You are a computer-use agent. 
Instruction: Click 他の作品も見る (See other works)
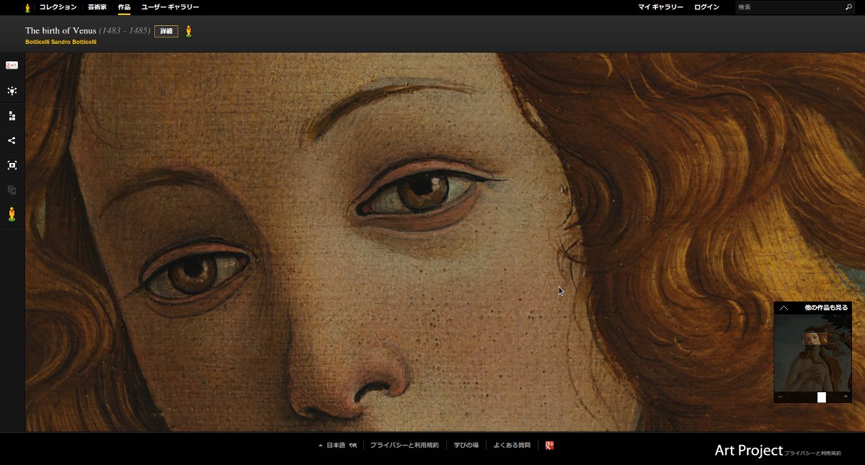click(826, 308)
